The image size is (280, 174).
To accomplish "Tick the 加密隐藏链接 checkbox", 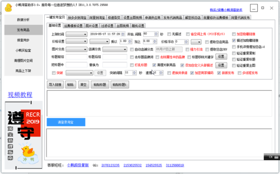I will click(234, 34).
